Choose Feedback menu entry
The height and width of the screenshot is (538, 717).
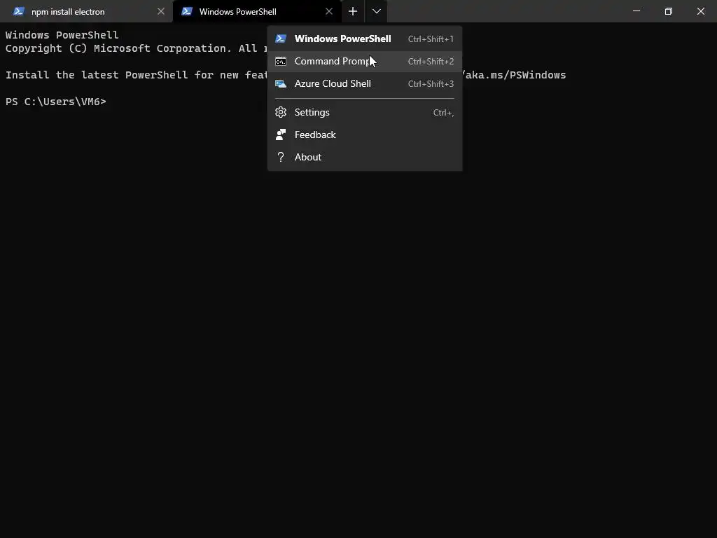pos(365,134)
